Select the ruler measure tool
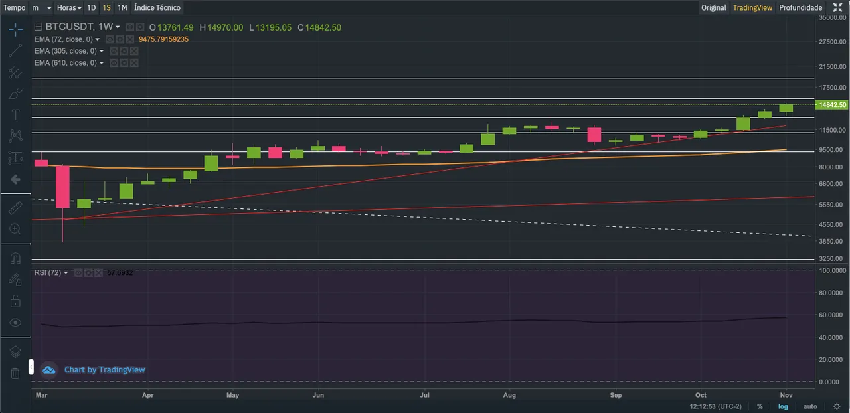850x413 pixels. point(15,208)
